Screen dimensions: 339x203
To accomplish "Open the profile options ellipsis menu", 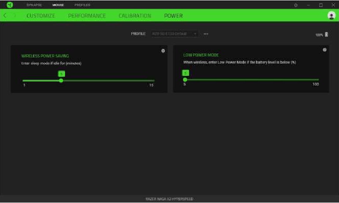I will click(205, 34).
